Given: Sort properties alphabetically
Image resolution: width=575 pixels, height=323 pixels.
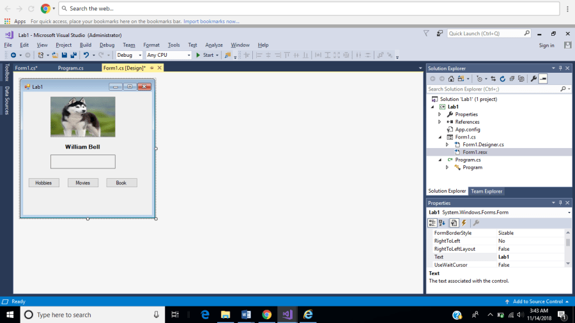Looking at the screenshot, I should coord(442,223).
